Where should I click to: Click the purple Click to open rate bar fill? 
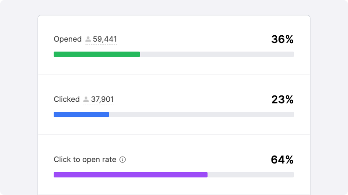point(130,175)
